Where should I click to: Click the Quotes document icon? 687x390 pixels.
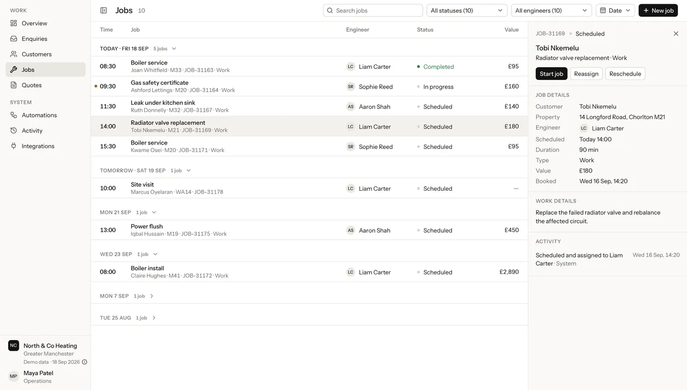point(13,85)
